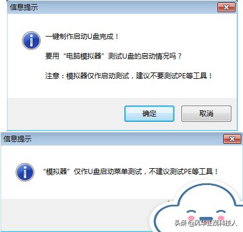The width and height of the screenshot is (243, 232).
Task: Close the upper 信息提示 dialog
Action: 226,8
